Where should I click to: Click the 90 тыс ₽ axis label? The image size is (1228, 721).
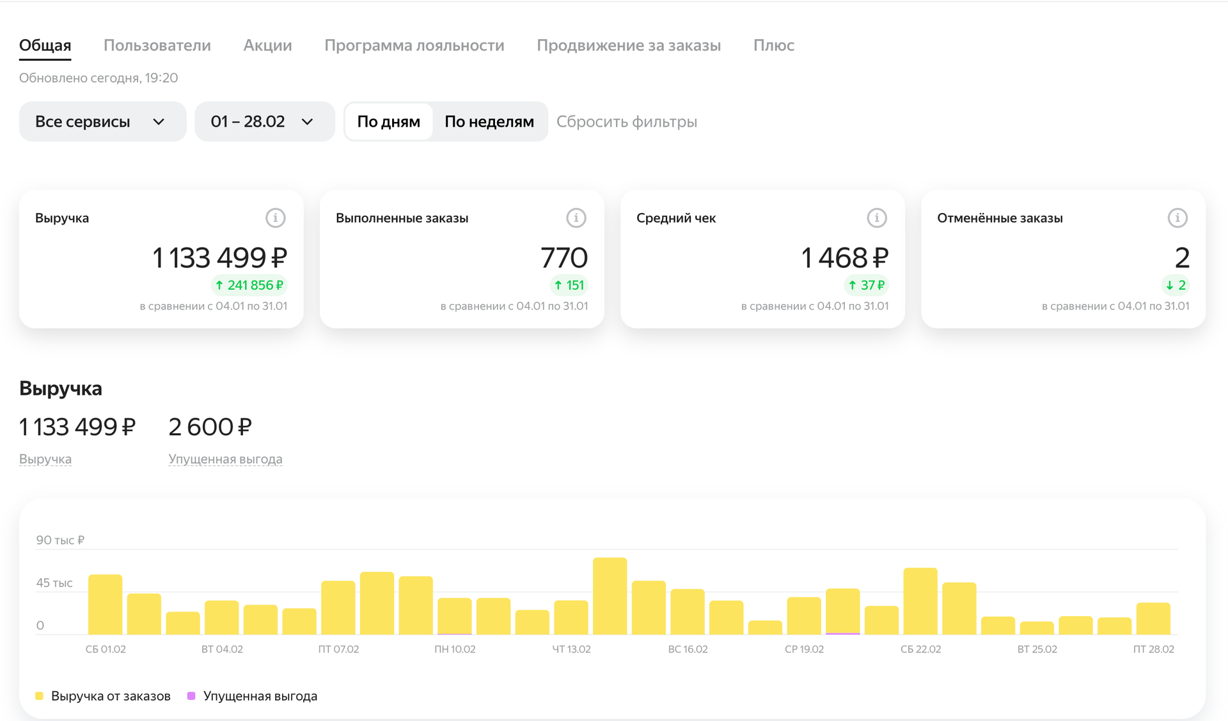tap(60, 540)
